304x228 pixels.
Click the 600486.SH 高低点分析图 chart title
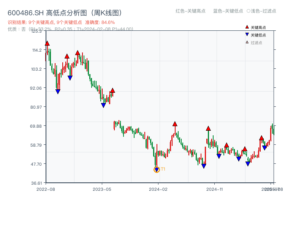[x=65, y=13]
